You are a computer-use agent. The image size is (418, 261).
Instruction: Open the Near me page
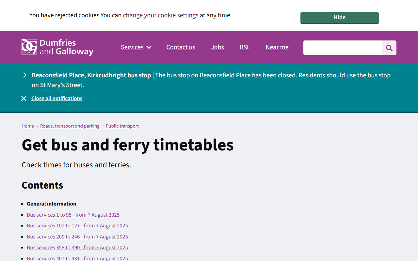(x=277, y=47)
